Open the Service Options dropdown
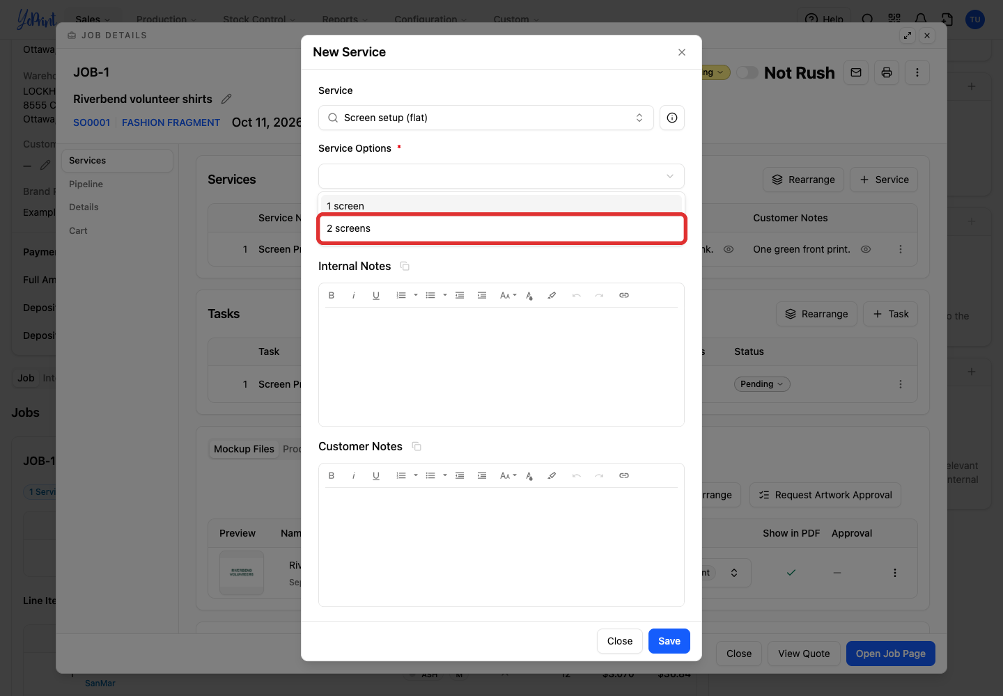This screenshot has height=696, width=1003. (x=501, y=176)
